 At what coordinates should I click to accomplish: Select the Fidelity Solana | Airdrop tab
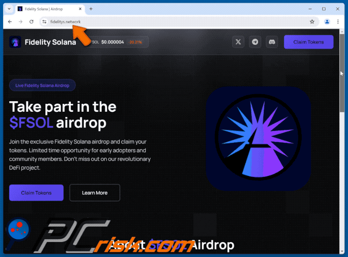pyautogui.click(x=50, y=9)
